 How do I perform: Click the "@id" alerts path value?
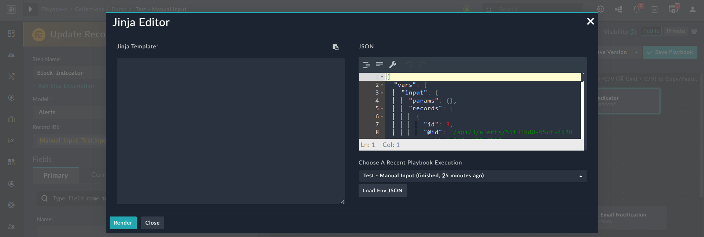(x=511, y=132)
